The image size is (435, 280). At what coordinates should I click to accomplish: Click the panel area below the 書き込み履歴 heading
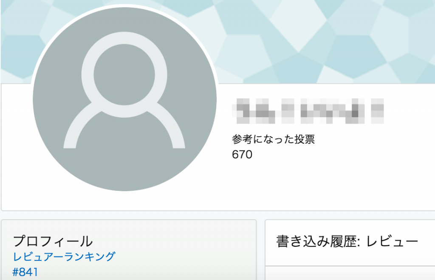[350, 273]
